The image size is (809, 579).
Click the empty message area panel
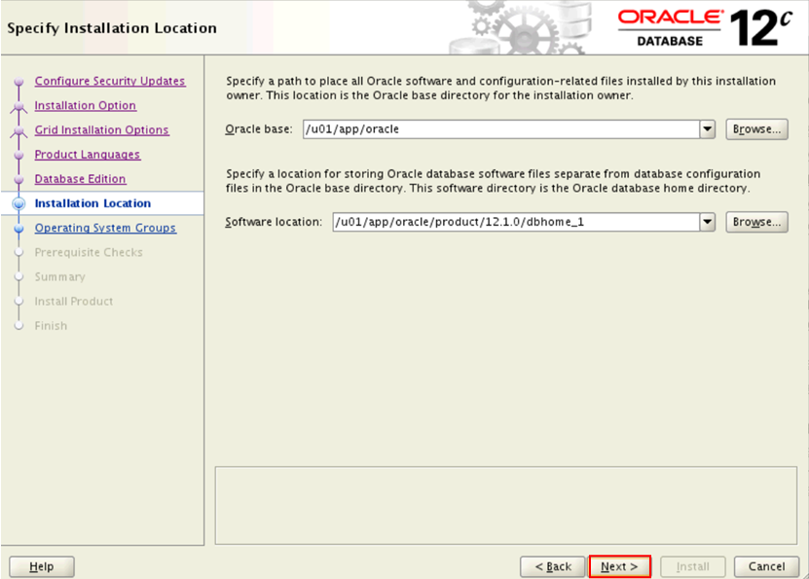tap(506, 505)
